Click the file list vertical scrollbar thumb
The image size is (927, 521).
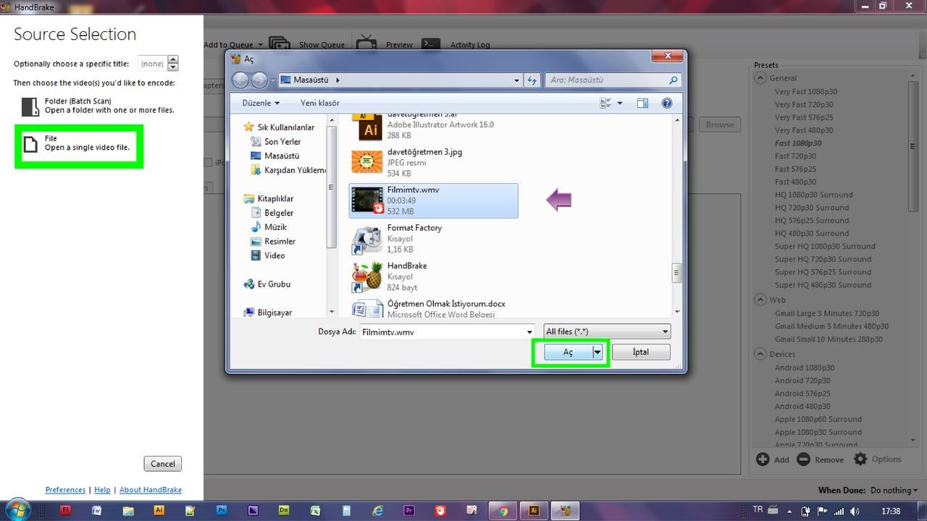[677, 272]
